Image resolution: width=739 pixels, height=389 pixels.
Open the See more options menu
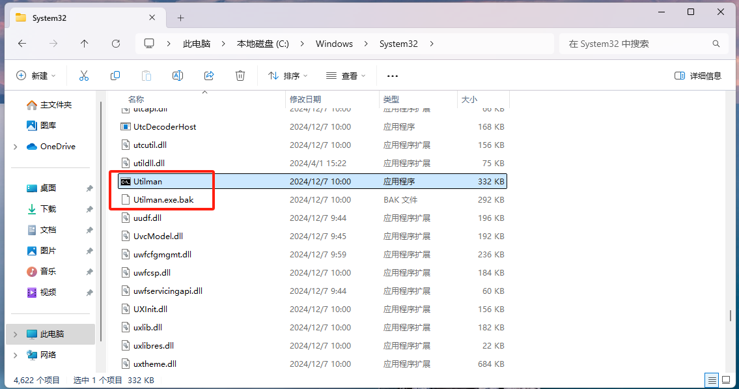pyautogui.click(x=393, y=76)
